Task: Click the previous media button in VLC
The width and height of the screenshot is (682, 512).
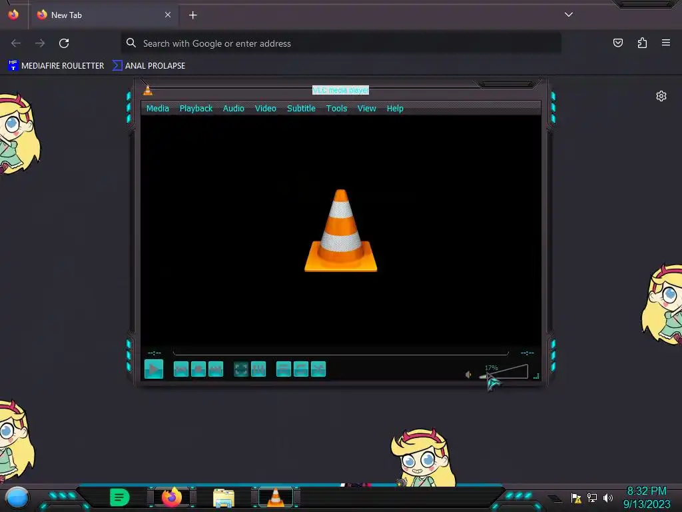Action: tap(181, 369)
